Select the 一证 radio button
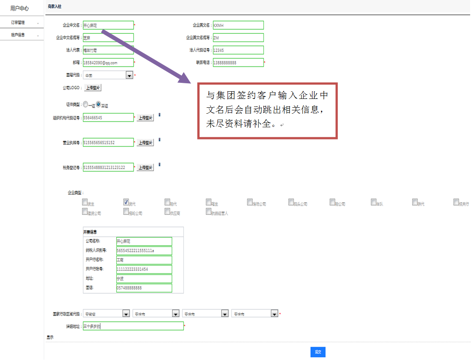Viewport: 471px width, 361px height. pos(85,104)
